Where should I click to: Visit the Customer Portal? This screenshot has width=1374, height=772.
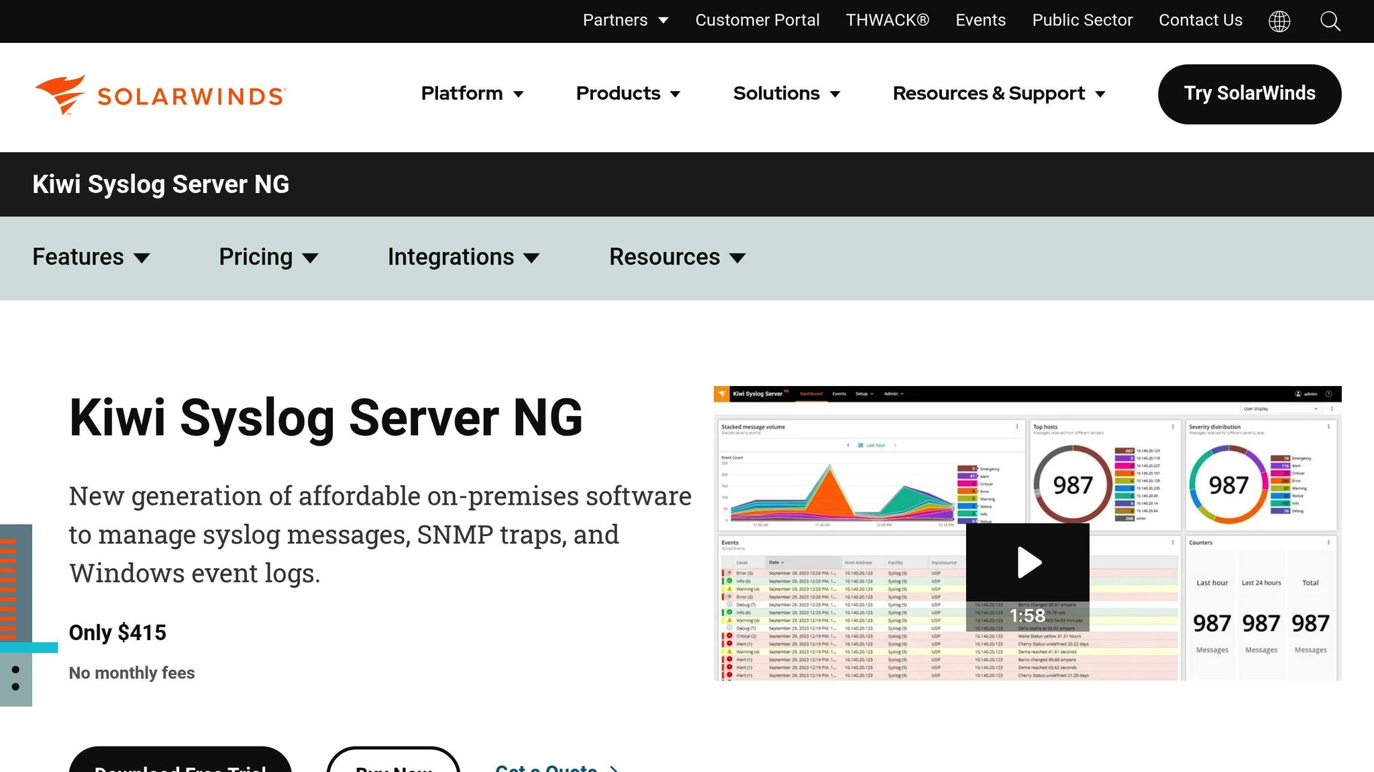click(x=757, y=20)
